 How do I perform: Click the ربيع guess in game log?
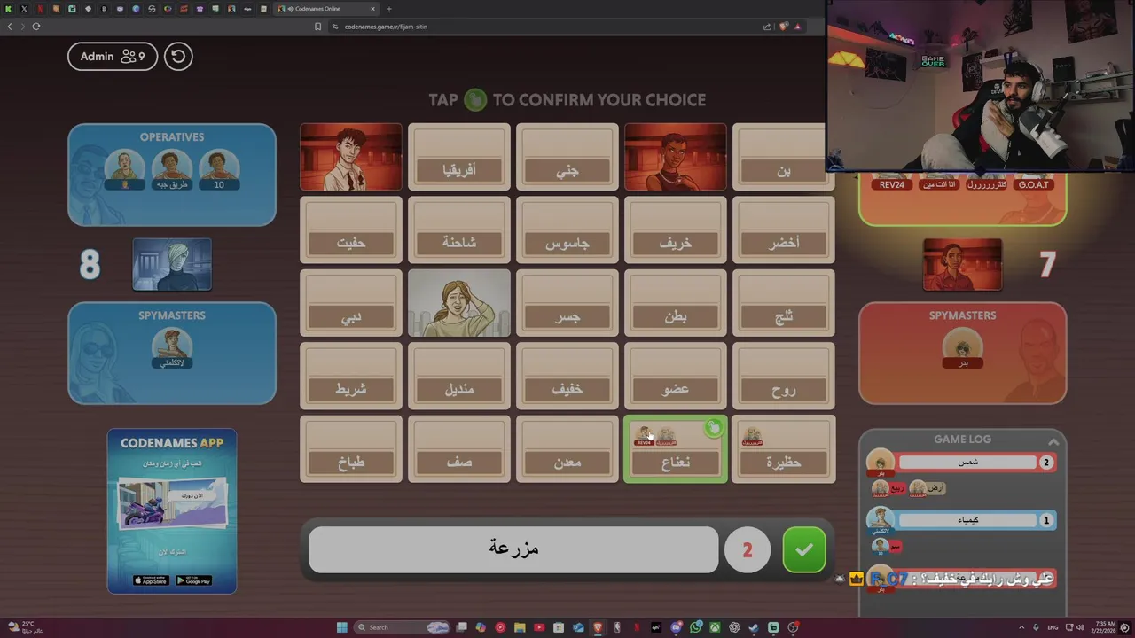(x=888, y=488)
